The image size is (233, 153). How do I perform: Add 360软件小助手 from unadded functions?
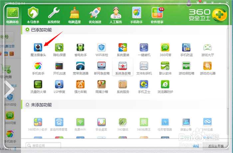tap(38, 124)
